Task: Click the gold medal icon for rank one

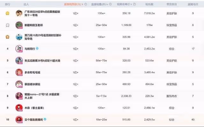Action: click(8, 13)
